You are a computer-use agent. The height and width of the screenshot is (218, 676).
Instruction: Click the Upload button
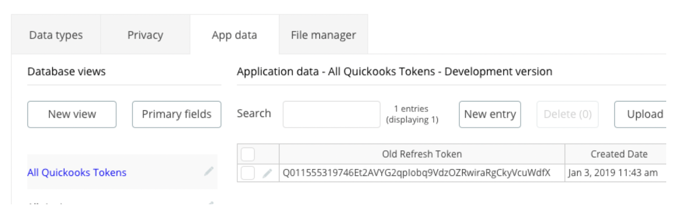(x=640, y=114)
